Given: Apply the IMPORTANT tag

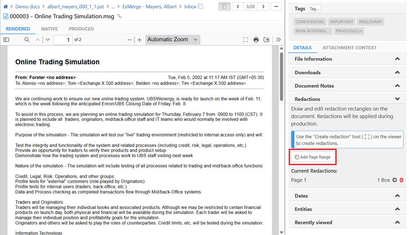Looking at the screenshot, I should click(x=342, y=22).
